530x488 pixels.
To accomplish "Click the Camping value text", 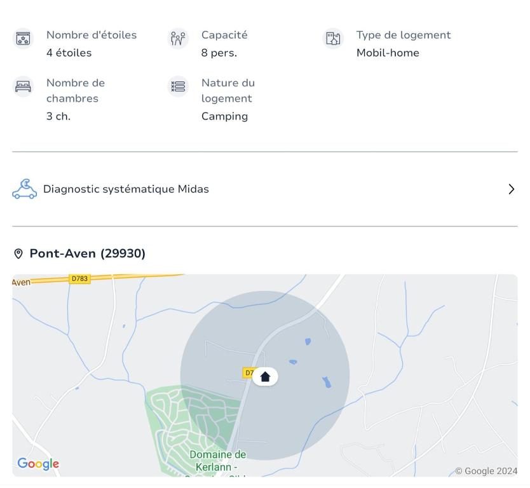I will [224, 116].
